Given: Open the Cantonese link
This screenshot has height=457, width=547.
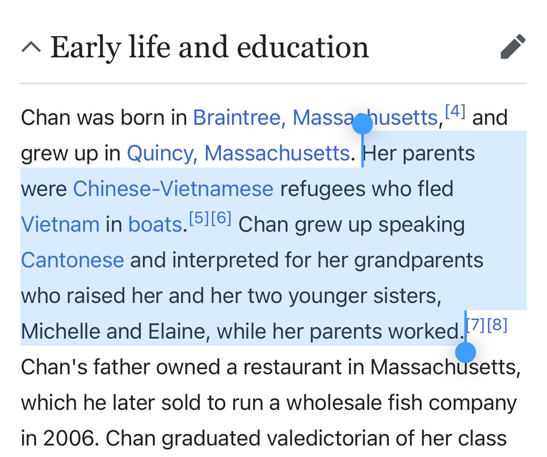Looking at the screenshot, I should (73, 260).
